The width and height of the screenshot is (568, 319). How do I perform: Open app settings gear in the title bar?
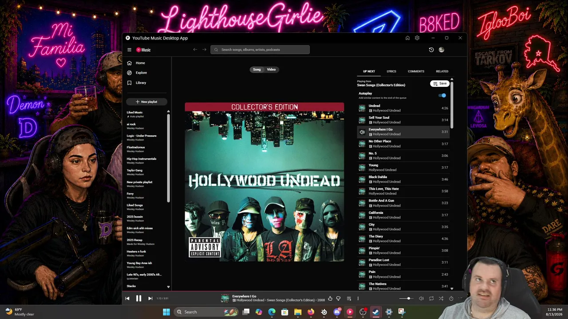click(x=417, y=38)
